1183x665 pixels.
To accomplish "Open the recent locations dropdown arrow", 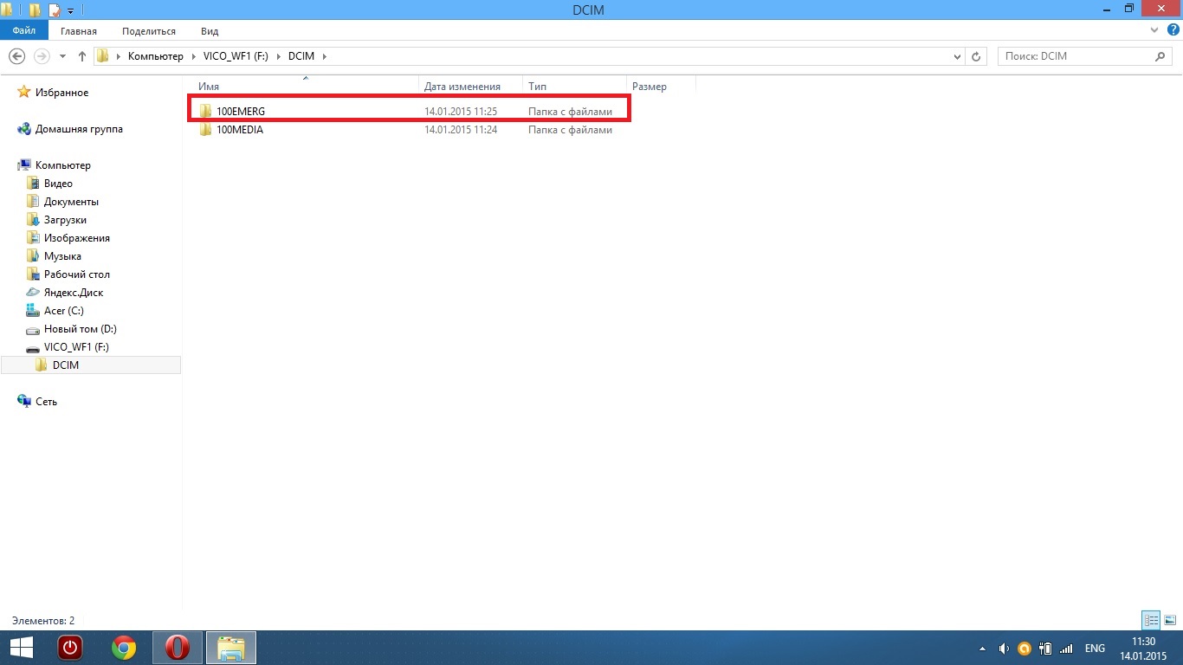I will click(62, 56).
